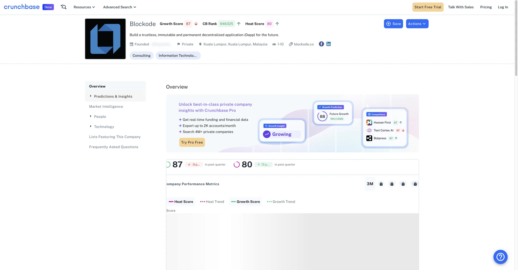518x270 pixels.
Task: Click the Botpress competitor logo
Action: click(x=369, y=138)
